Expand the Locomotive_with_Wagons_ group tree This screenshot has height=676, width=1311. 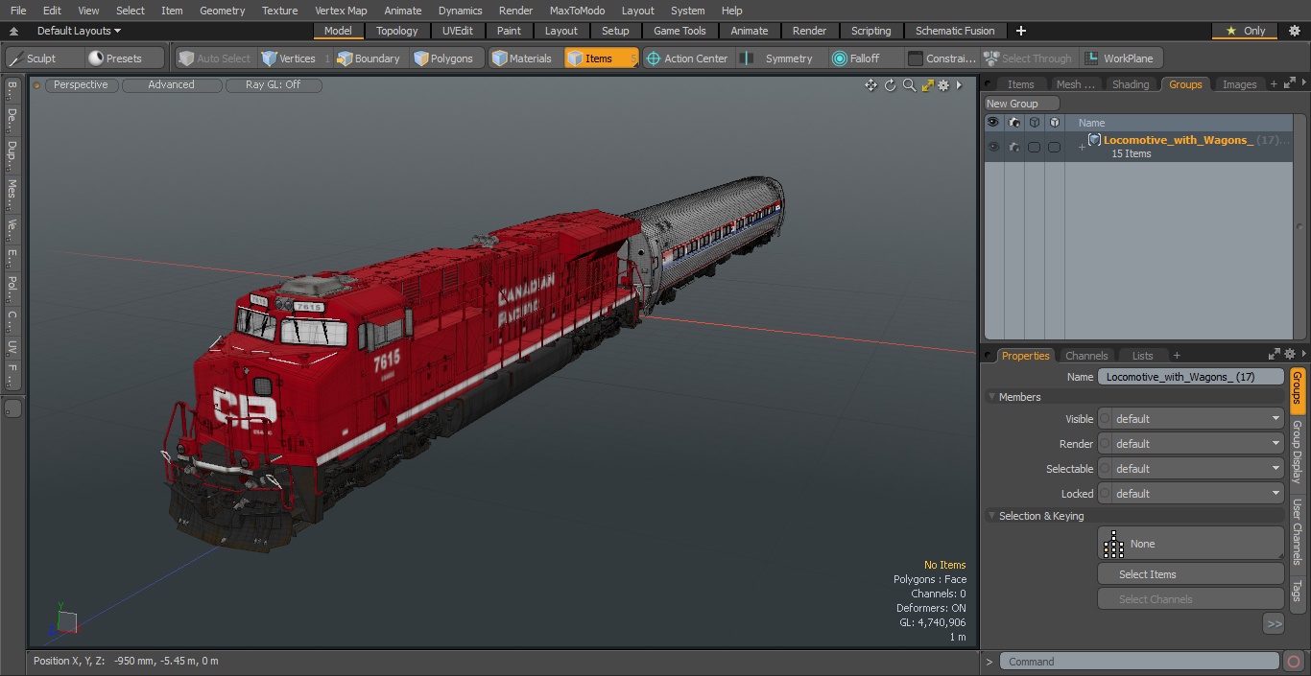point(1082,147)
